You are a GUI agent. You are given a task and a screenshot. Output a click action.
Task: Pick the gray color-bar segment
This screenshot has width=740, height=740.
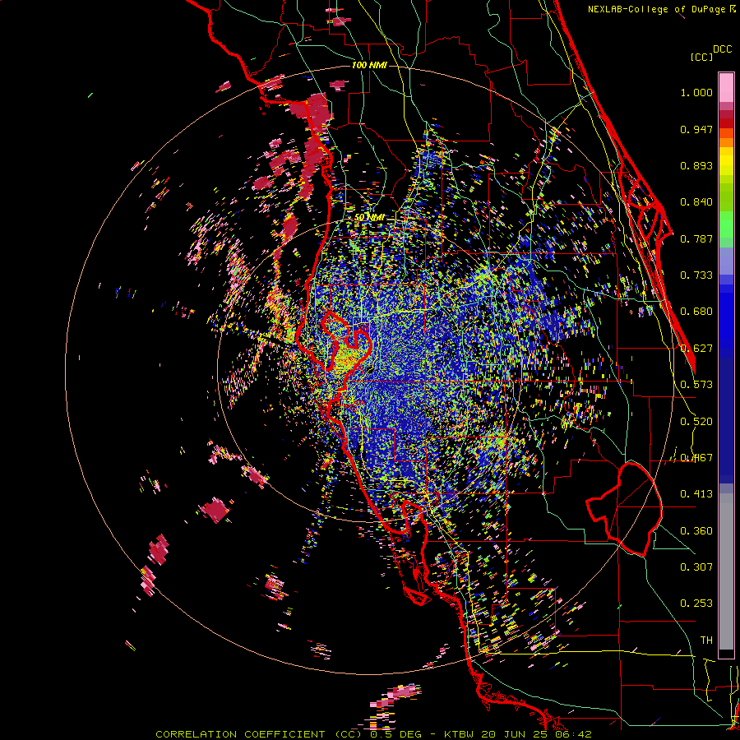(x=726, y=571)
